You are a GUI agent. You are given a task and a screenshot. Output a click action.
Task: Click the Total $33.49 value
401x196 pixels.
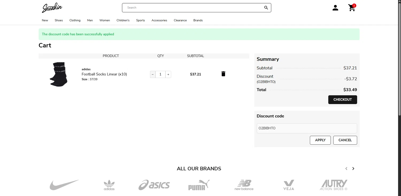(350, 90)
